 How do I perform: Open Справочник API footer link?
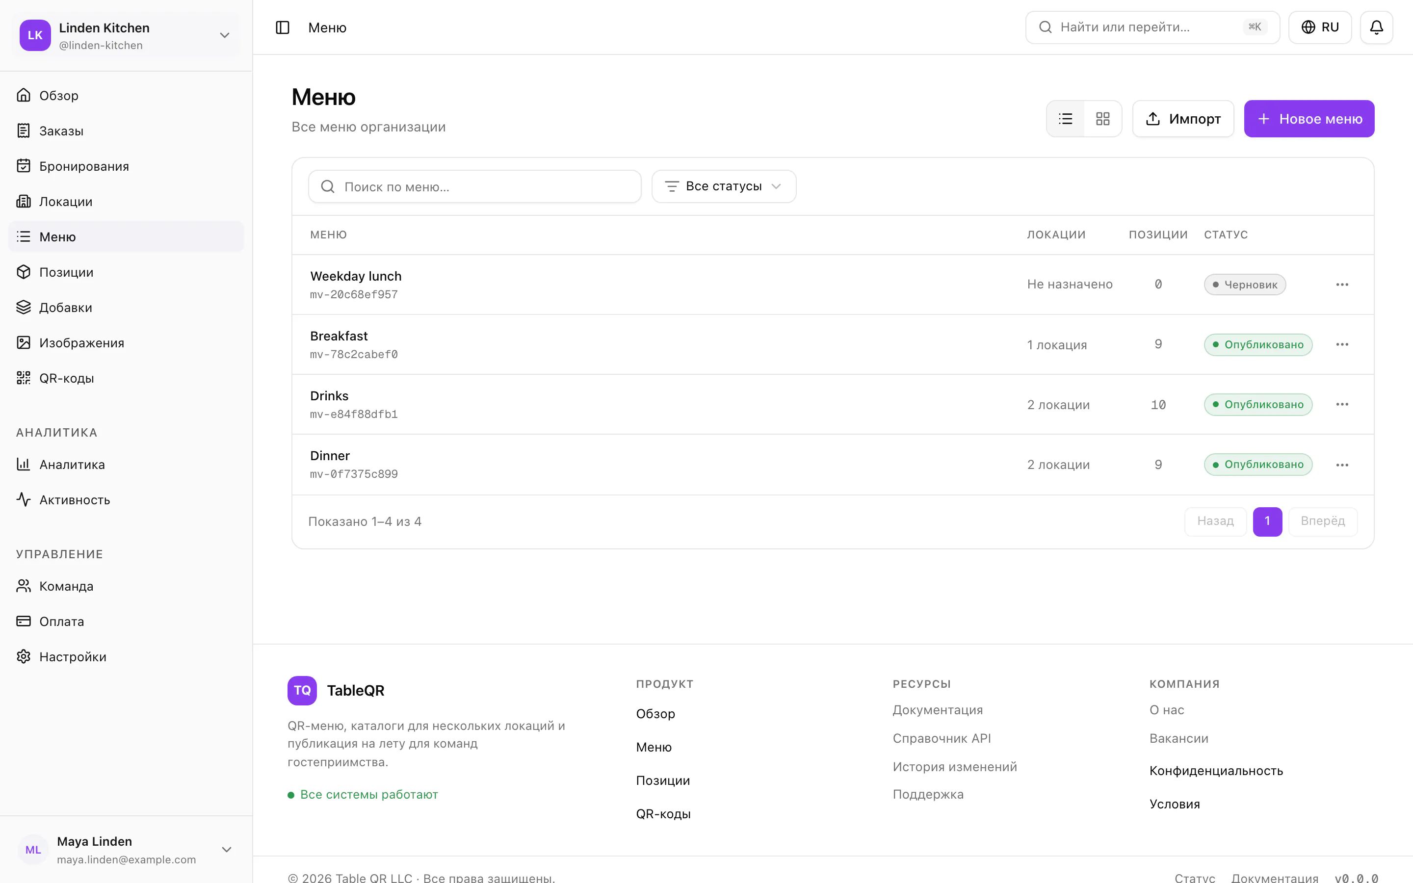click(x=941, y=738)
